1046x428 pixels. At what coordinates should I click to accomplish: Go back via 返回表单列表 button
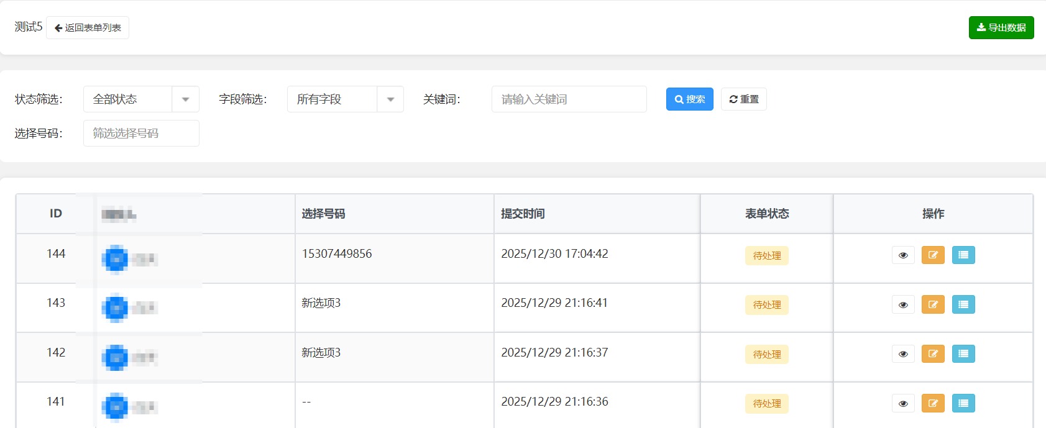(x=88, y=28)
